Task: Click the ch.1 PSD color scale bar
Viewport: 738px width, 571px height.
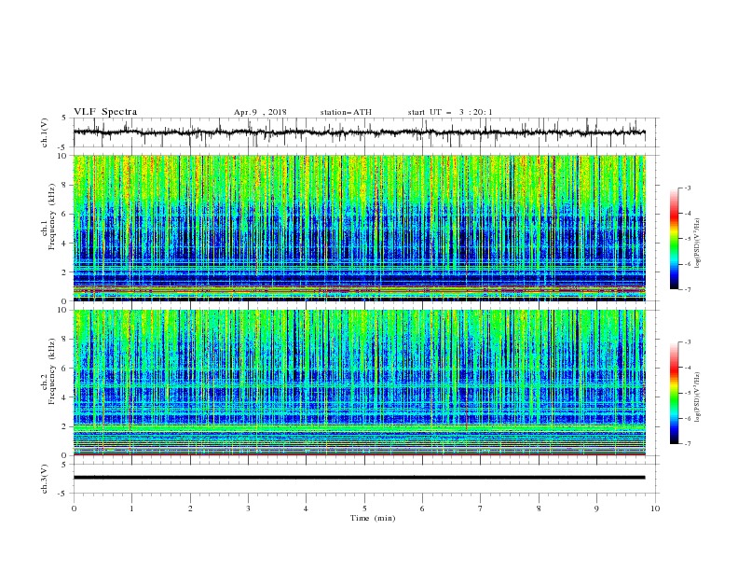Action: pos(675,239)
